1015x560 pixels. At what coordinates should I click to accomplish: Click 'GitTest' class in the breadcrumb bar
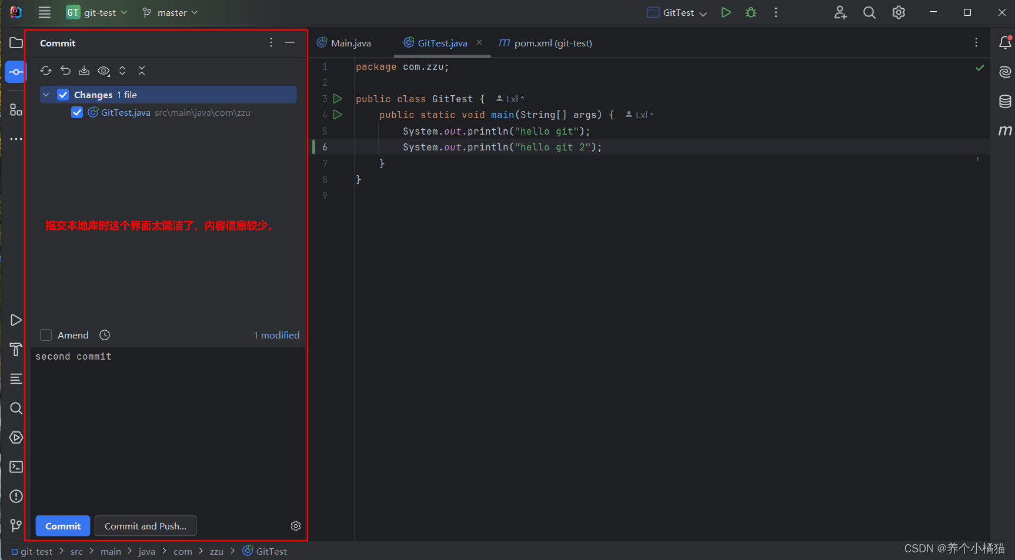[x=265, y=551]
